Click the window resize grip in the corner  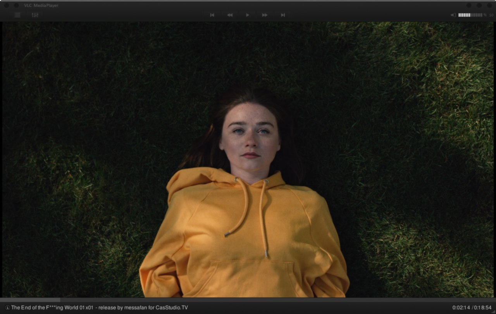click(493, 312)
